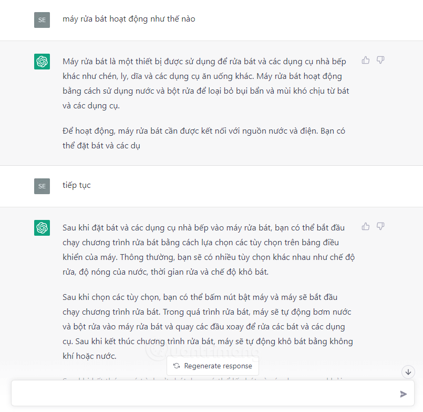Click the SE avatar next to the first question
Viewport: 423px width, 412px height.
(x=42, y=20)
